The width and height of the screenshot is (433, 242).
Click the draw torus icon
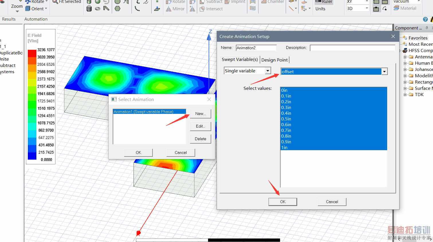pos(98,9)
